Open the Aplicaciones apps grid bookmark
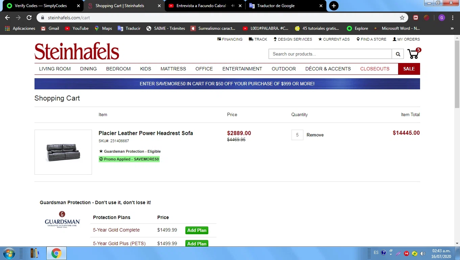 pos(20,28)
